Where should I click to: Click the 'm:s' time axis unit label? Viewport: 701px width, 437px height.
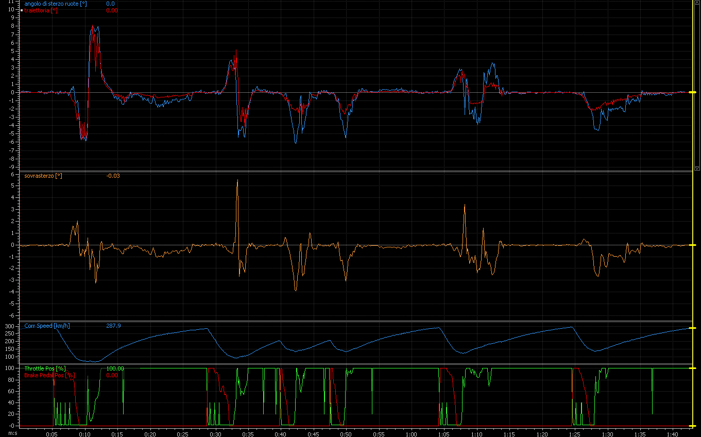[12, 434]
